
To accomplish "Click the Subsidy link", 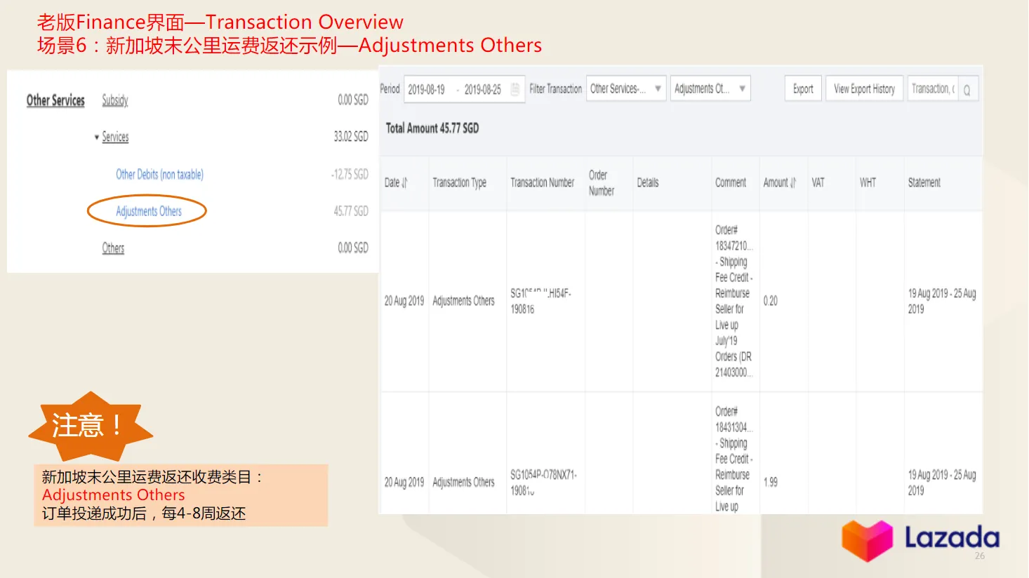I will [115, 100].
